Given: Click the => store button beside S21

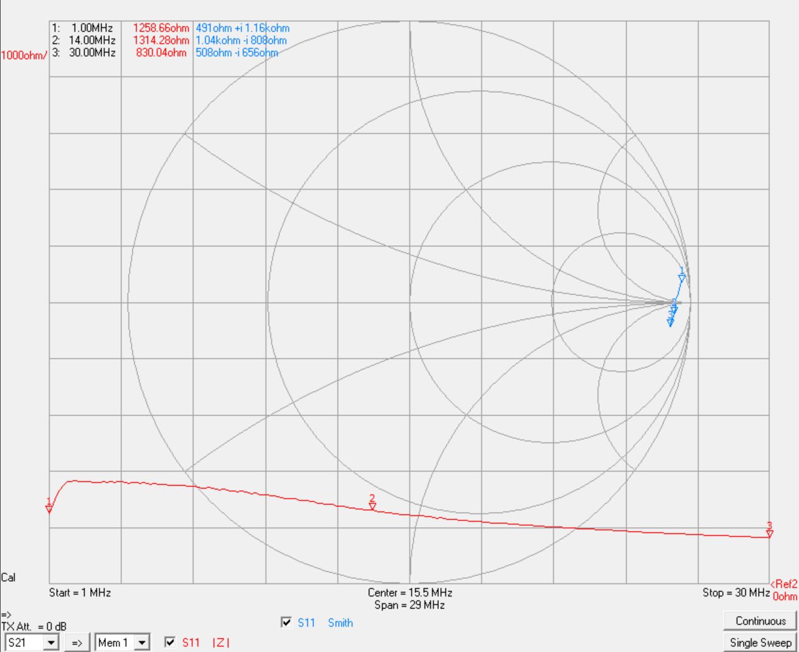Looking at the screenshot, I should (77, 643).
